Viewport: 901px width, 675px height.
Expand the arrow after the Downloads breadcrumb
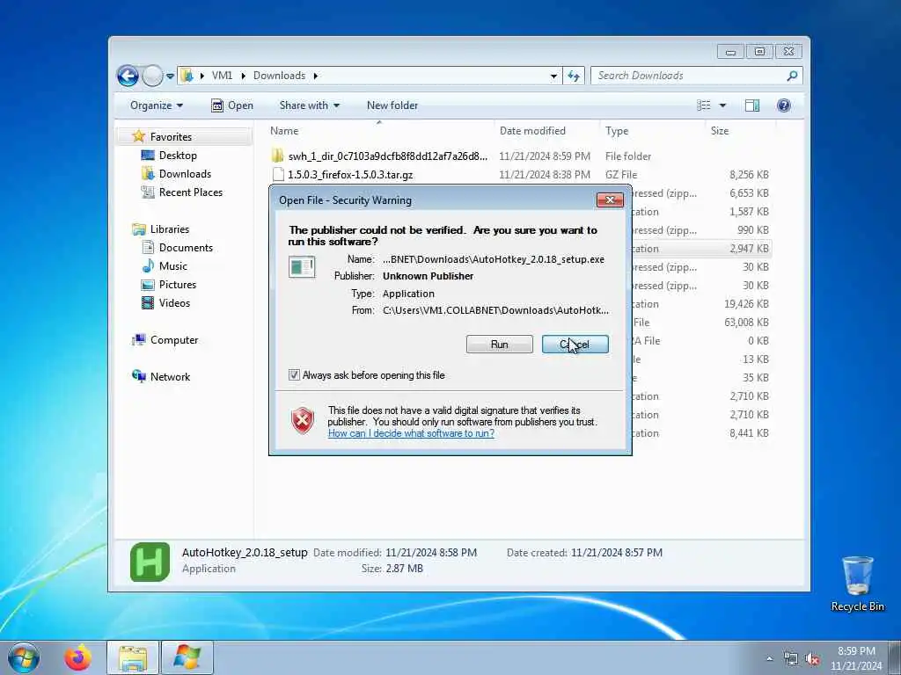click(x=316, y=76)
